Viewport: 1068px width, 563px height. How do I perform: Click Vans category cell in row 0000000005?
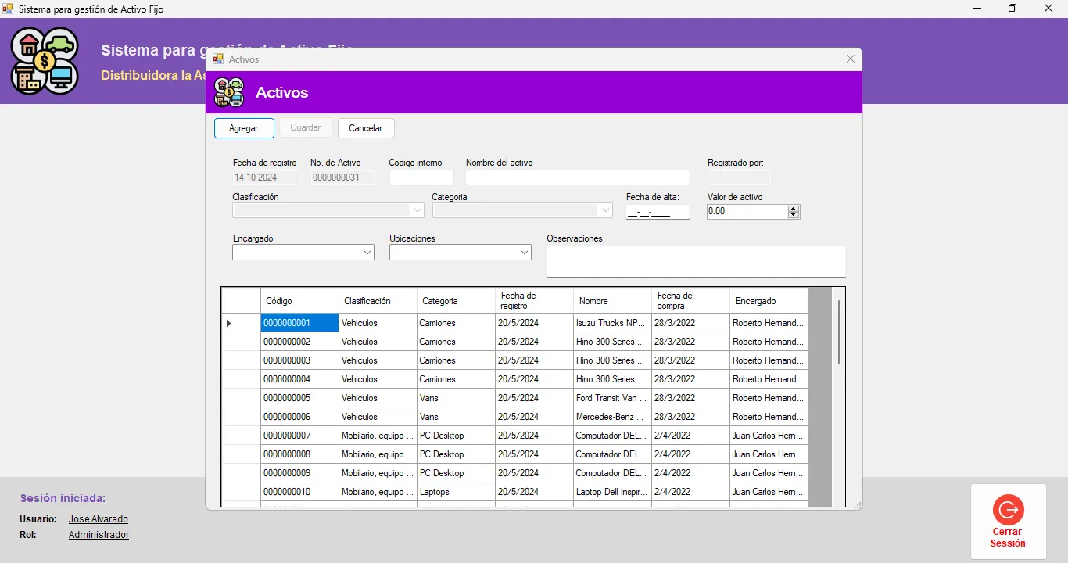click(456, 398)
